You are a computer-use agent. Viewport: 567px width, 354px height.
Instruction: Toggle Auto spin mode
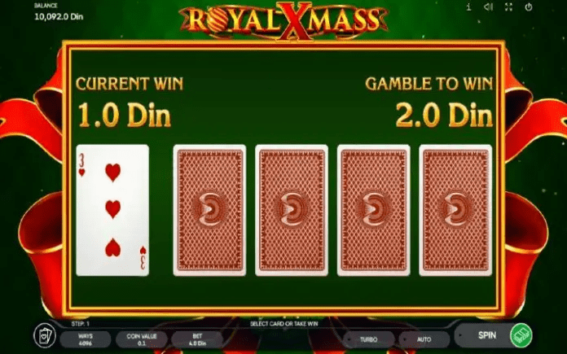click(424, 339)
